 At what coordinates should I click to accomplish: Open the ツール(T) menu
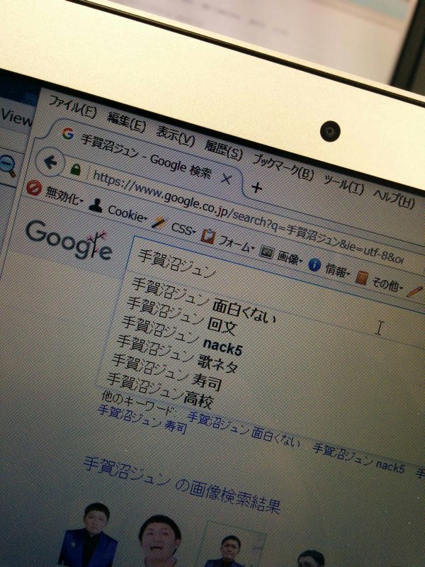coord(344,184)
